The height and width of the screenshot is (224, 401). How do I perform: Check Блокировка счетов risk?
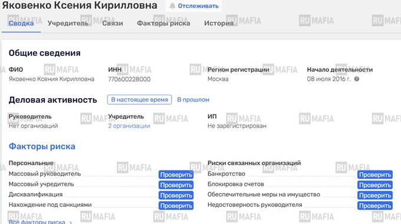tap(375, 185)
